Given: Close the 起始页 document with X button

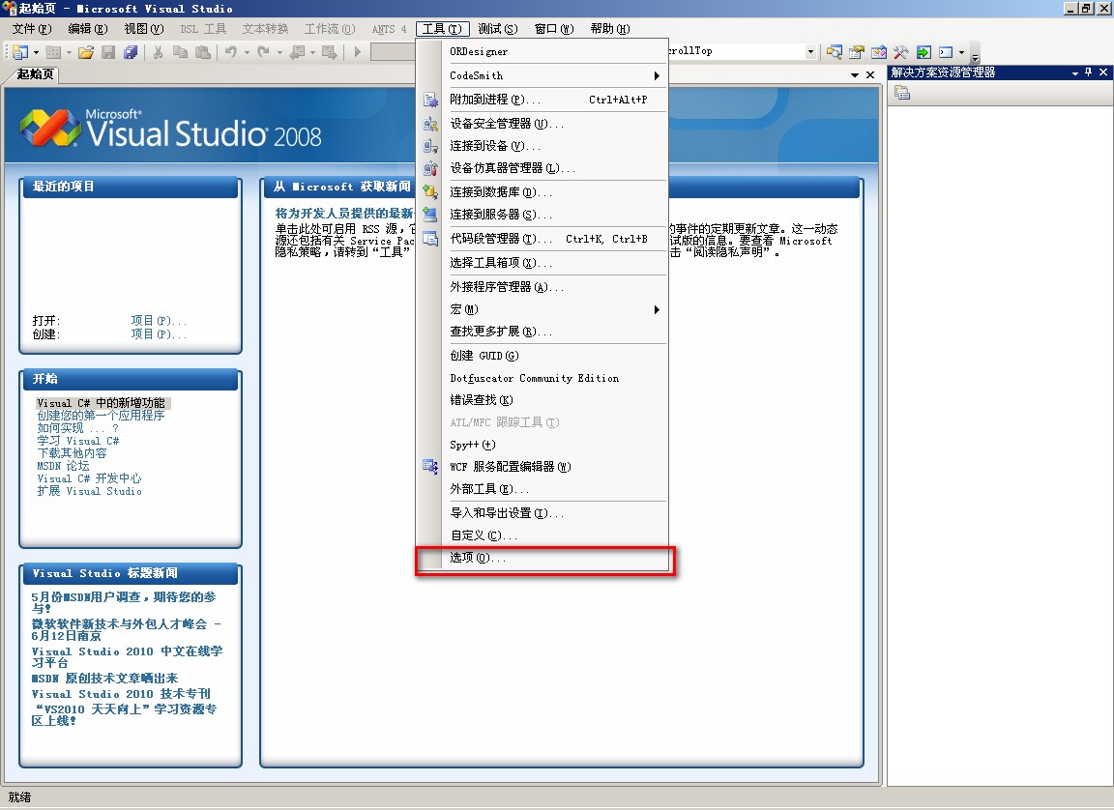Looking at the screenshot, I should coord(870,74).
